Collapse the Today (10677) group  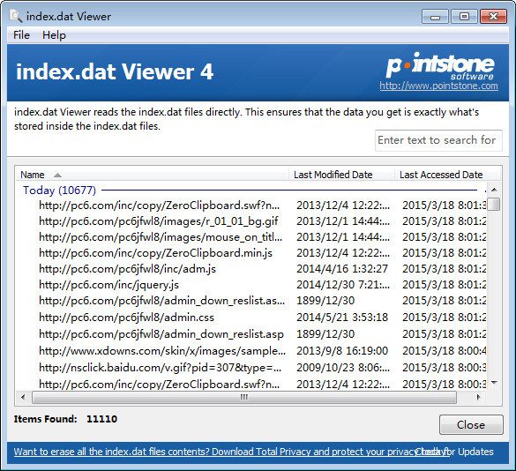pos(59,191)
